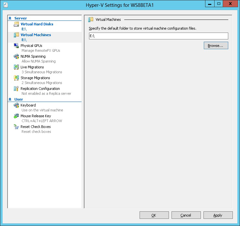This screenshot has width=240, height=226.
Task: Click the default folder path input field
Action: 158,36
